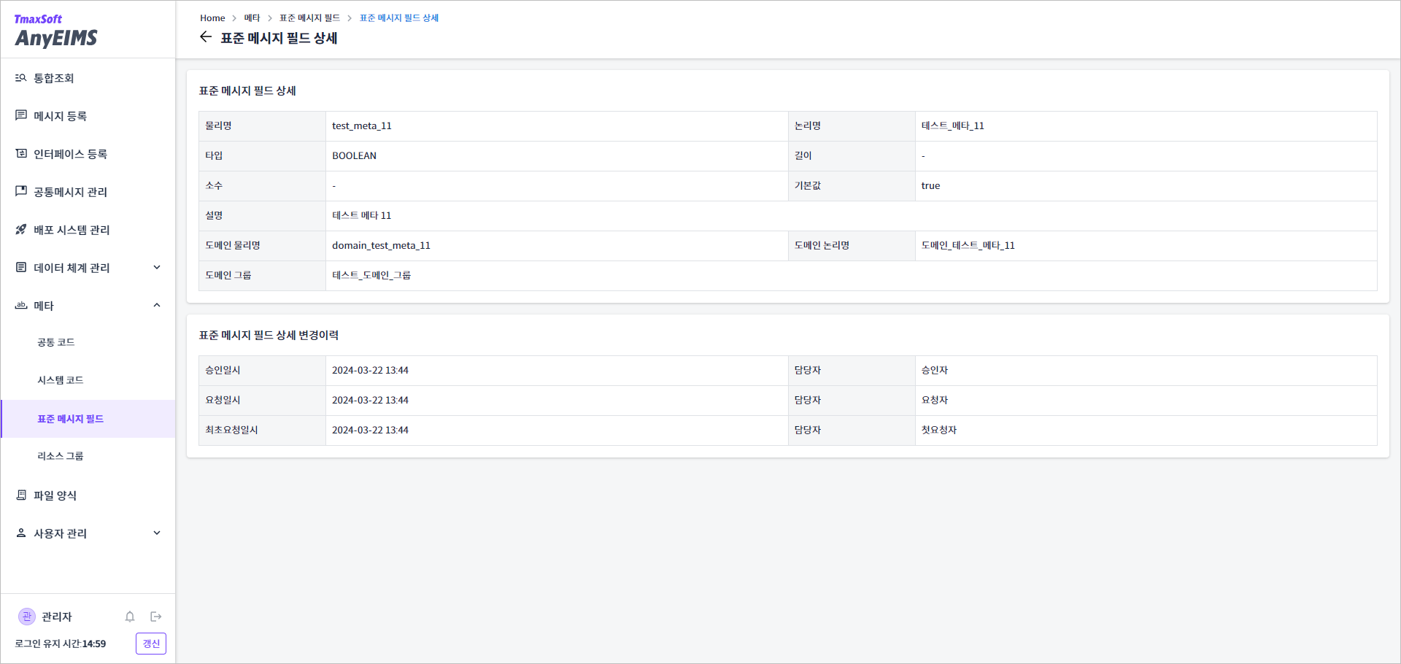The image size is (1401, 664).
Task: Click the 배포 시스템 관리 rocket icon
Action: 21,229
